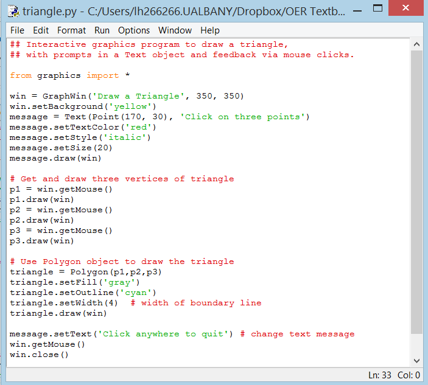
Task: Click the line "message.setTextColor('red')"
Action: point(83,127)
